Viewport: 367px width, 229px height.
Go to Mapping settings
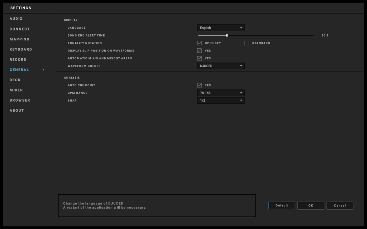(20, 39)
